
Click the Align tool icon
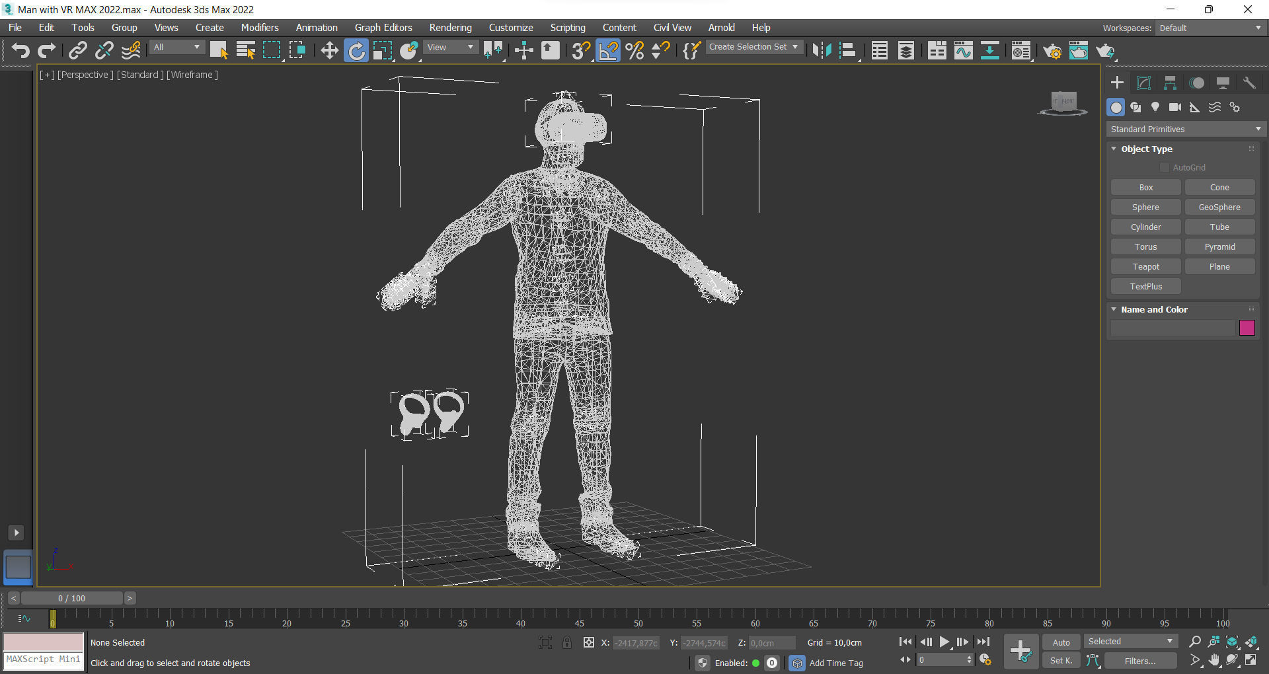point(848,51)
